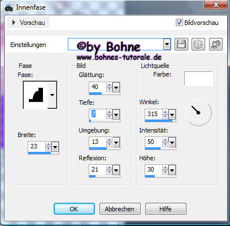The width and height of the screenshot is (230, 226).
Task: Open the Fase bevel shape dropdown
Action: [52, 95]
